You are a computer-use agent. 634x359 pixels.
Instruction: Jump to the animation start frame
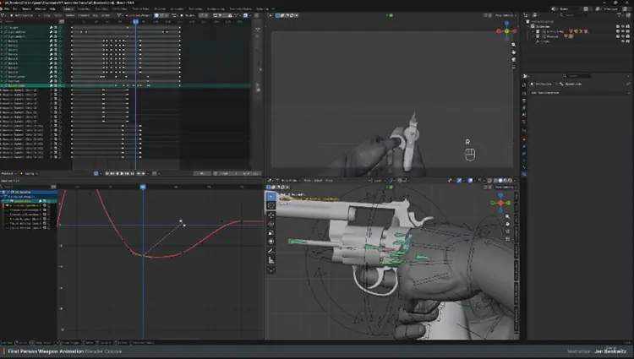(x=107, y=173)
